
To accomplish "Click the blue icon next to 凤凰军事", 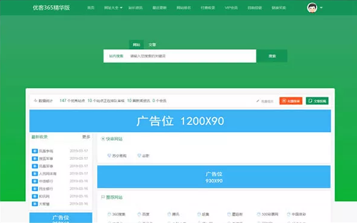I will 35,166.
